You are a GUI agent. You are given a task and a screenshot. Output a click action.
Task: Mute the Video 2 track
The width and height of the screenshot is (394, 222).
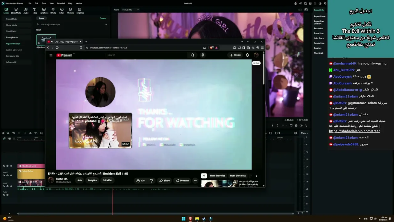pos(8,175)
